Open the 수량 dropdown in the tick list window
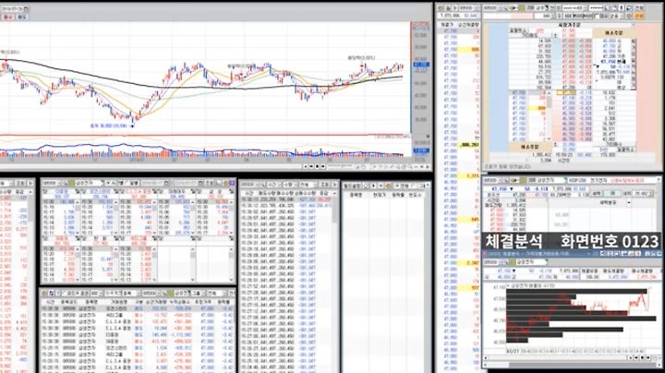Viewport: 665px width, 373px height. 295,185
